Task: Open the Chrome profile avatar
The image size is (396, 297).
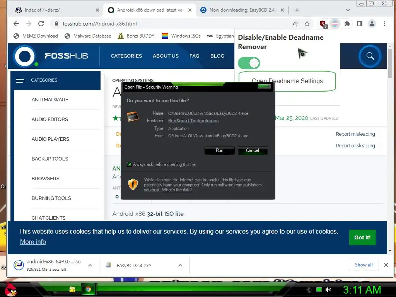Action: point(372,24)
